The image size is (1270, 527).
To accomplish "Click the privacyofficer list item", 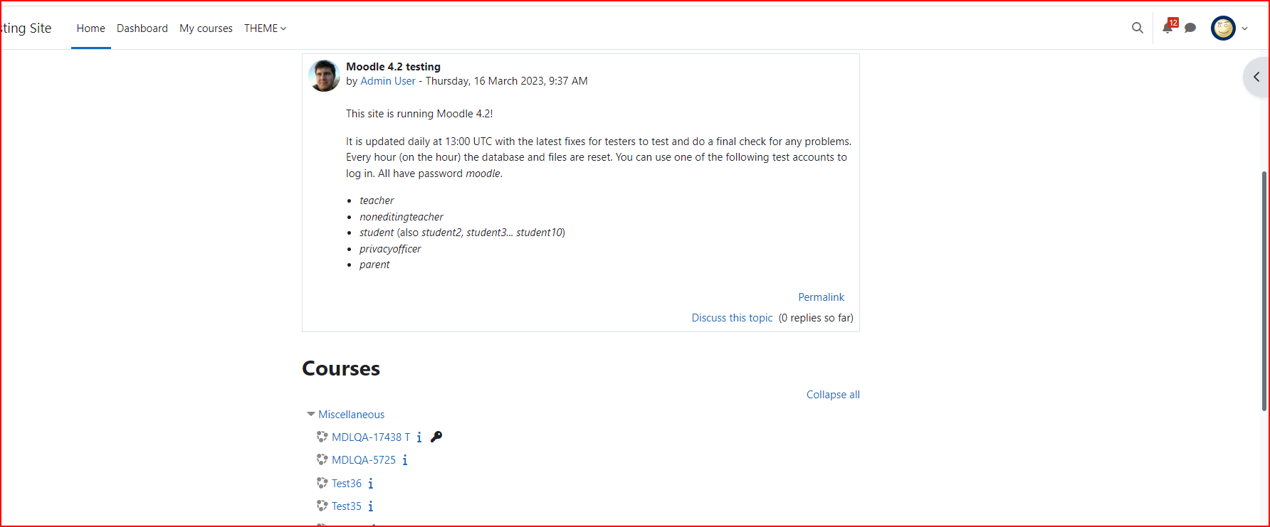I will click(390, 249).
